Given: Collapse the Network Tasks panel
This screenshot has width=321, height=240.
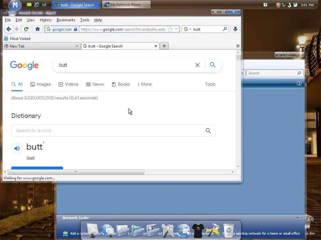Looking at the screenshot, I should pyautogui.click(x=298, y=217).
